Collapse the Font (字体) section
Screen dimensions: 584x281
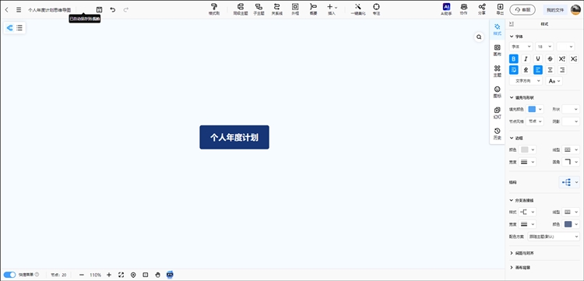(512, 37)
